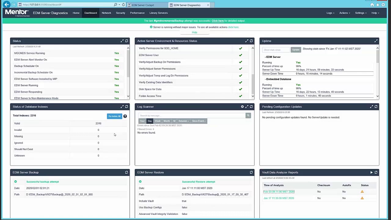
Task: Refresh the Status panel
Action: (126, 41)
